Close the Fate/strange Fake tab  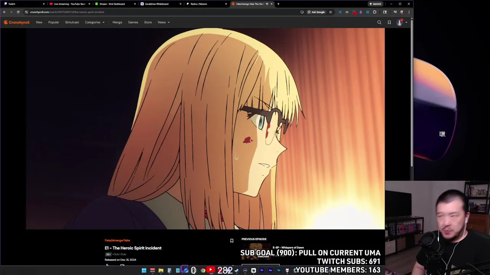(x=272, y=4)
